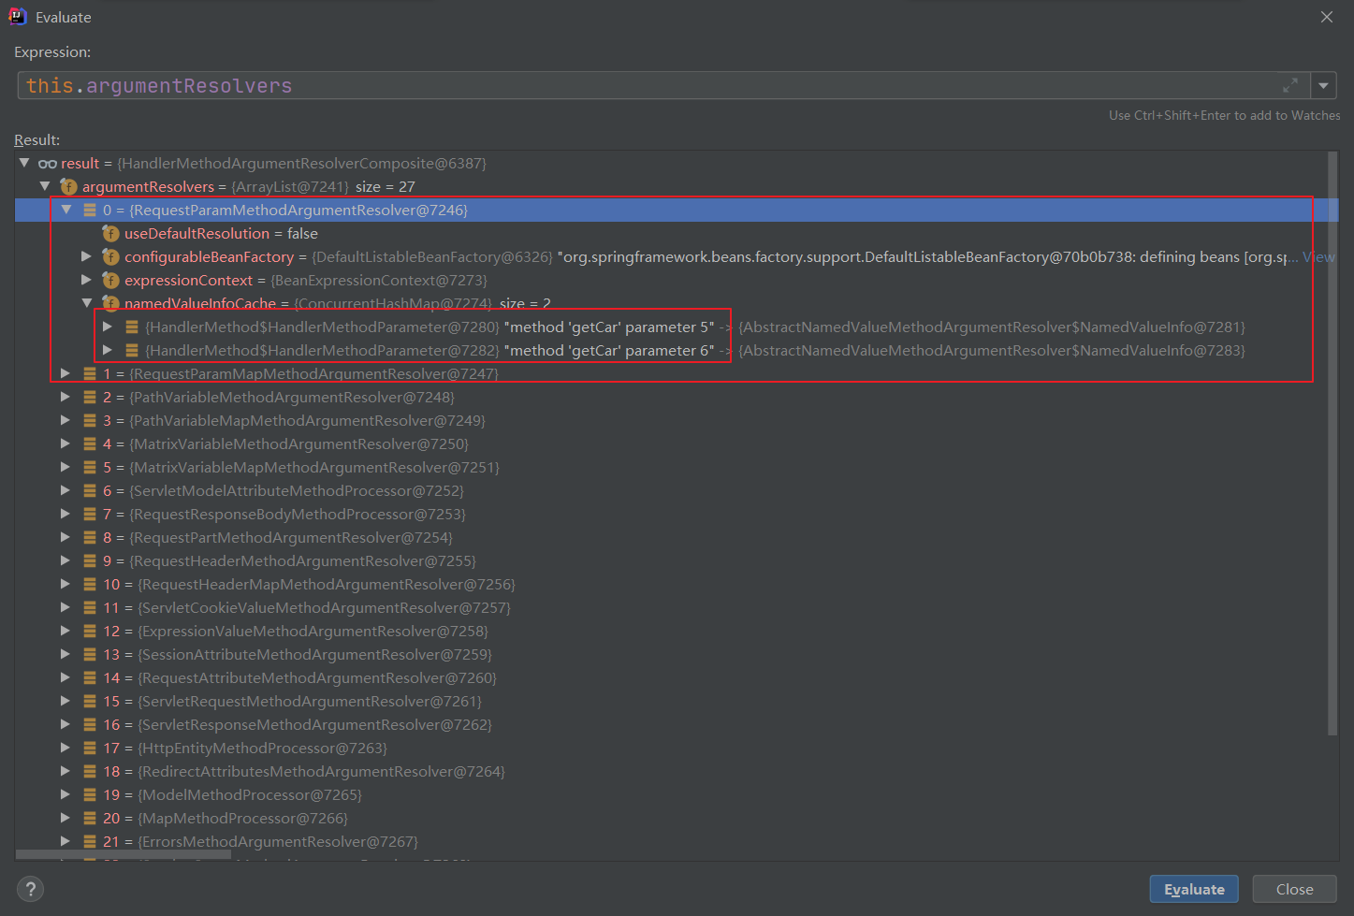Click the Evaluate button
This screenshot has width=1354, height=916.
pos(1193,889)
